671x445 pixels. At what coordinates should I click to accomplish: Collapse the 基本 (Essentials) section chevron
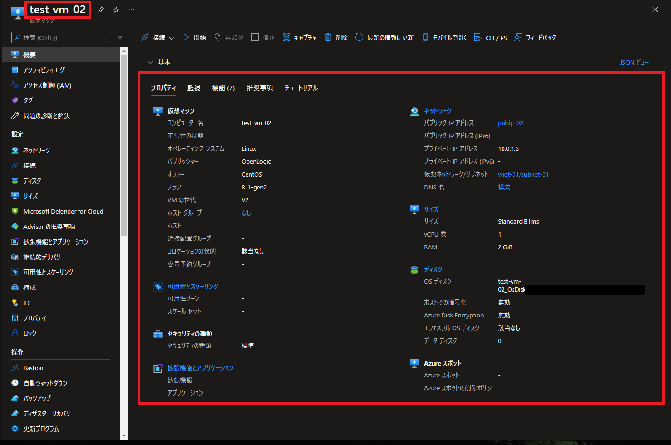(x=150, y=62)
